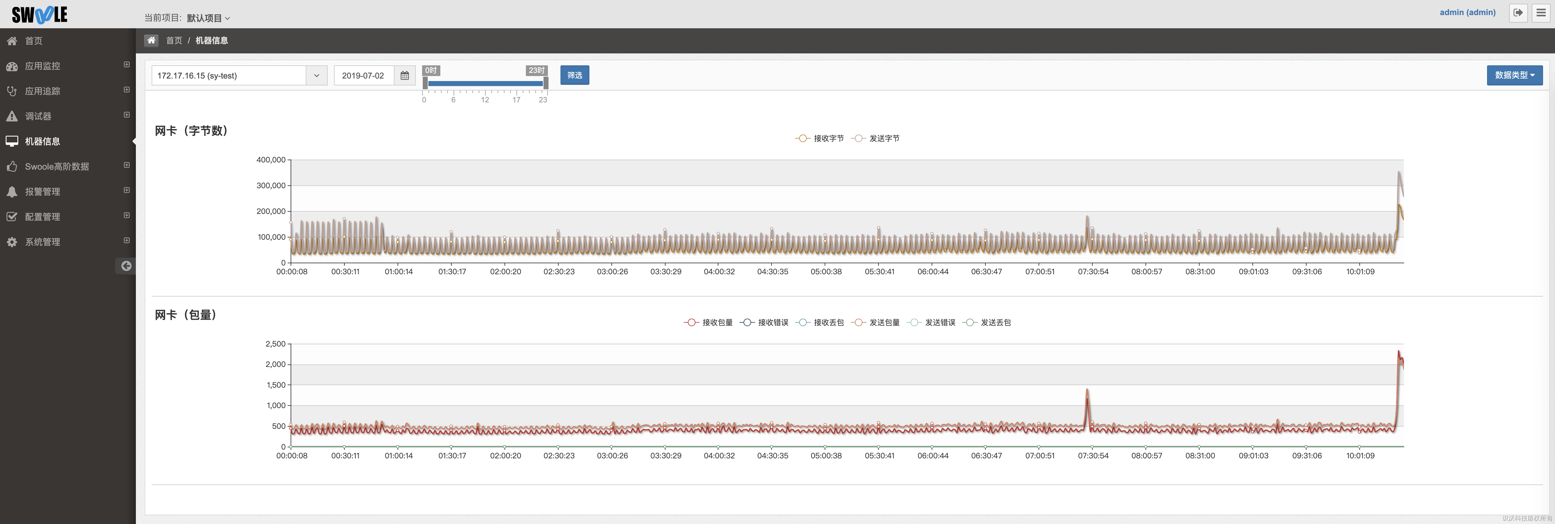1555x524 pixels.
Task: Toggle 接收丢包 series in legend
Action: tap(820, 323)
